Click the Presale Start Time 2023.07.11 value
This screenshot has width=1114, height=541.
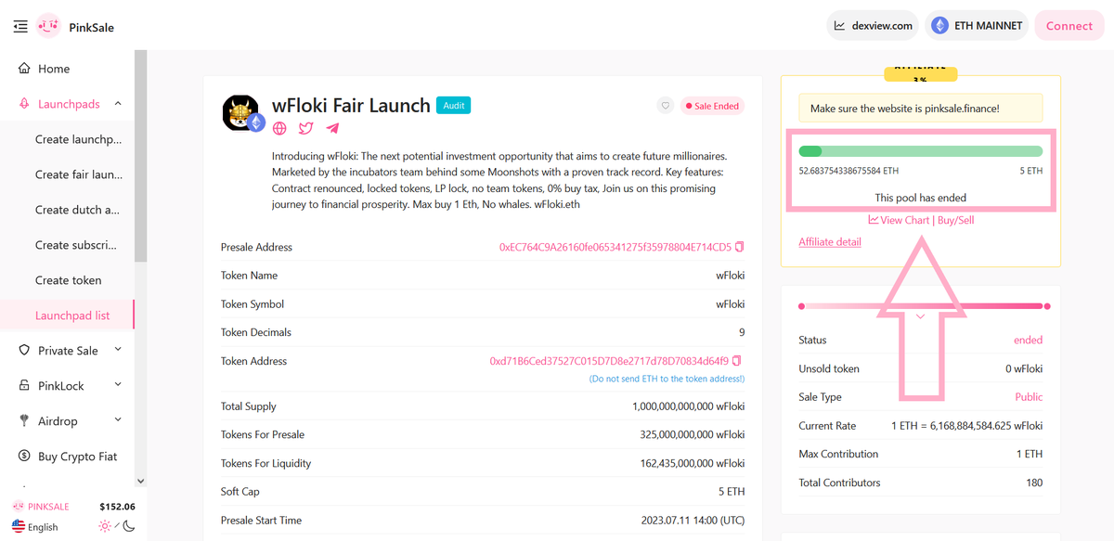693,521
